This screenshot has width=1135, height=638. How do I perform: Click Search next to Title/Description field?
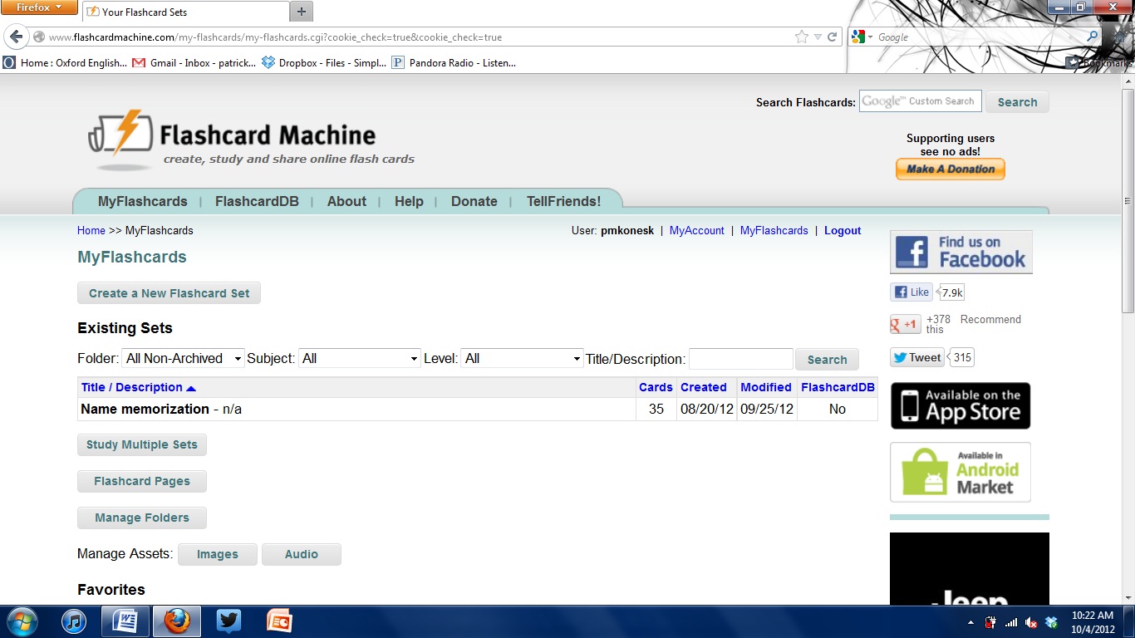pyautogui.click(x=827, y=360)
